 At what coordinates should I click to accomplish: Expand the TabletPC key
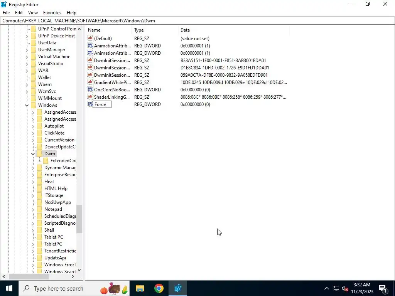33,244
